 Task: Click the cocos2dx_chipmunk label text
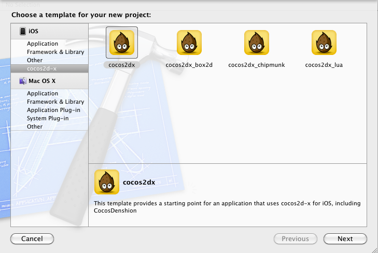click(257, 65)
